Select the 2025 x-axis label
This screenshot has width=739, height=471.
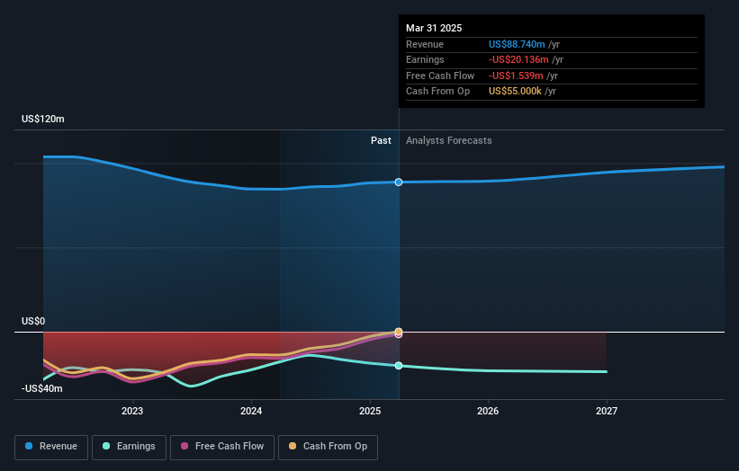370,411
